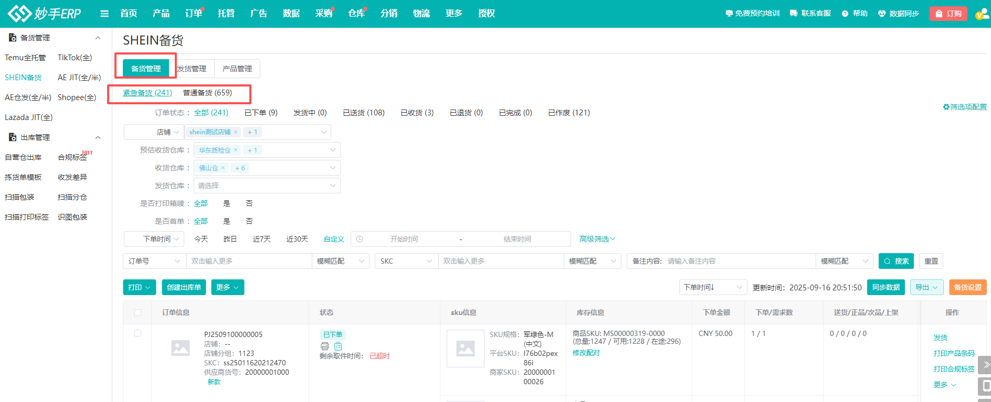991x402 pixels.
Task: Open the 订单号 search type dropdown
Action: pos(154,261)
